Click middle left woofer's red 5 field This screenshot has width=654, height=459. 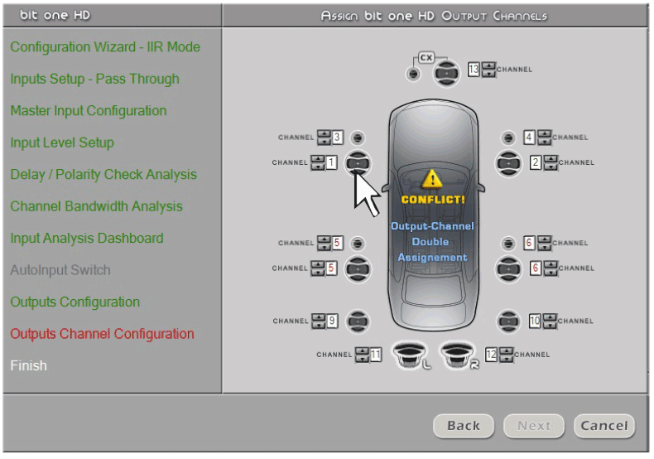click(x=331, y=268)
